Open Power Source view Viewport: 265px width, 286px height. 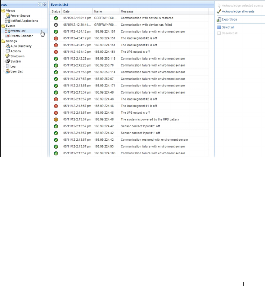coord(20,16)
